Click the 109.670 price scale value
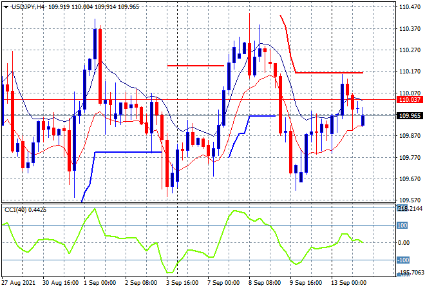Viewport: 425px width, 290px height. pos(410,179)
